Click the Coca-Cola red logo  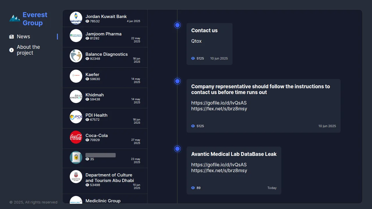click(x=76, y=137)
